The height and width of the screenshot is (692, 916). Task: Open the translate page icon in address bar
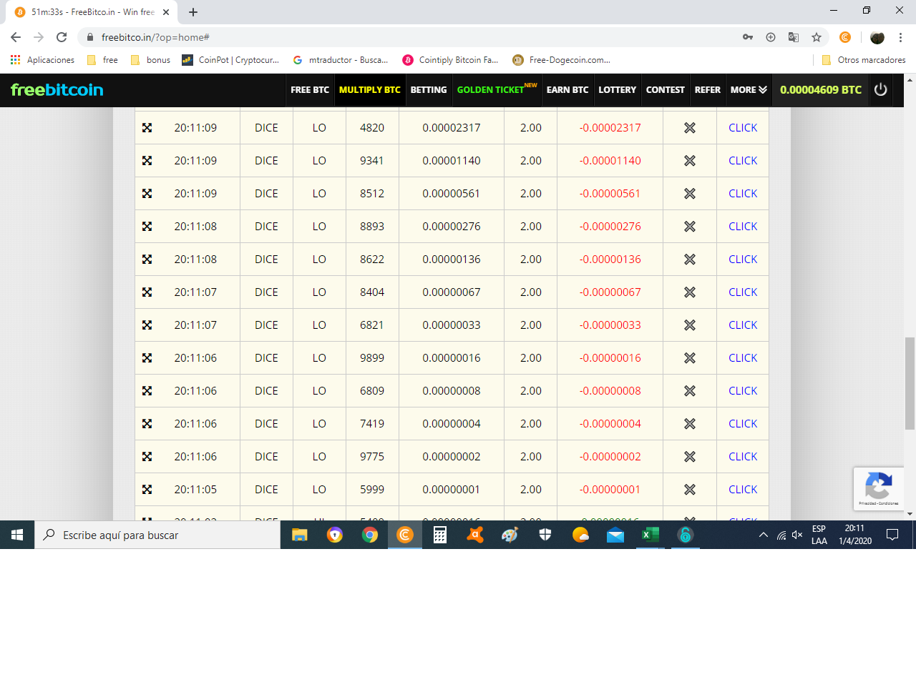tap(794, 37)
